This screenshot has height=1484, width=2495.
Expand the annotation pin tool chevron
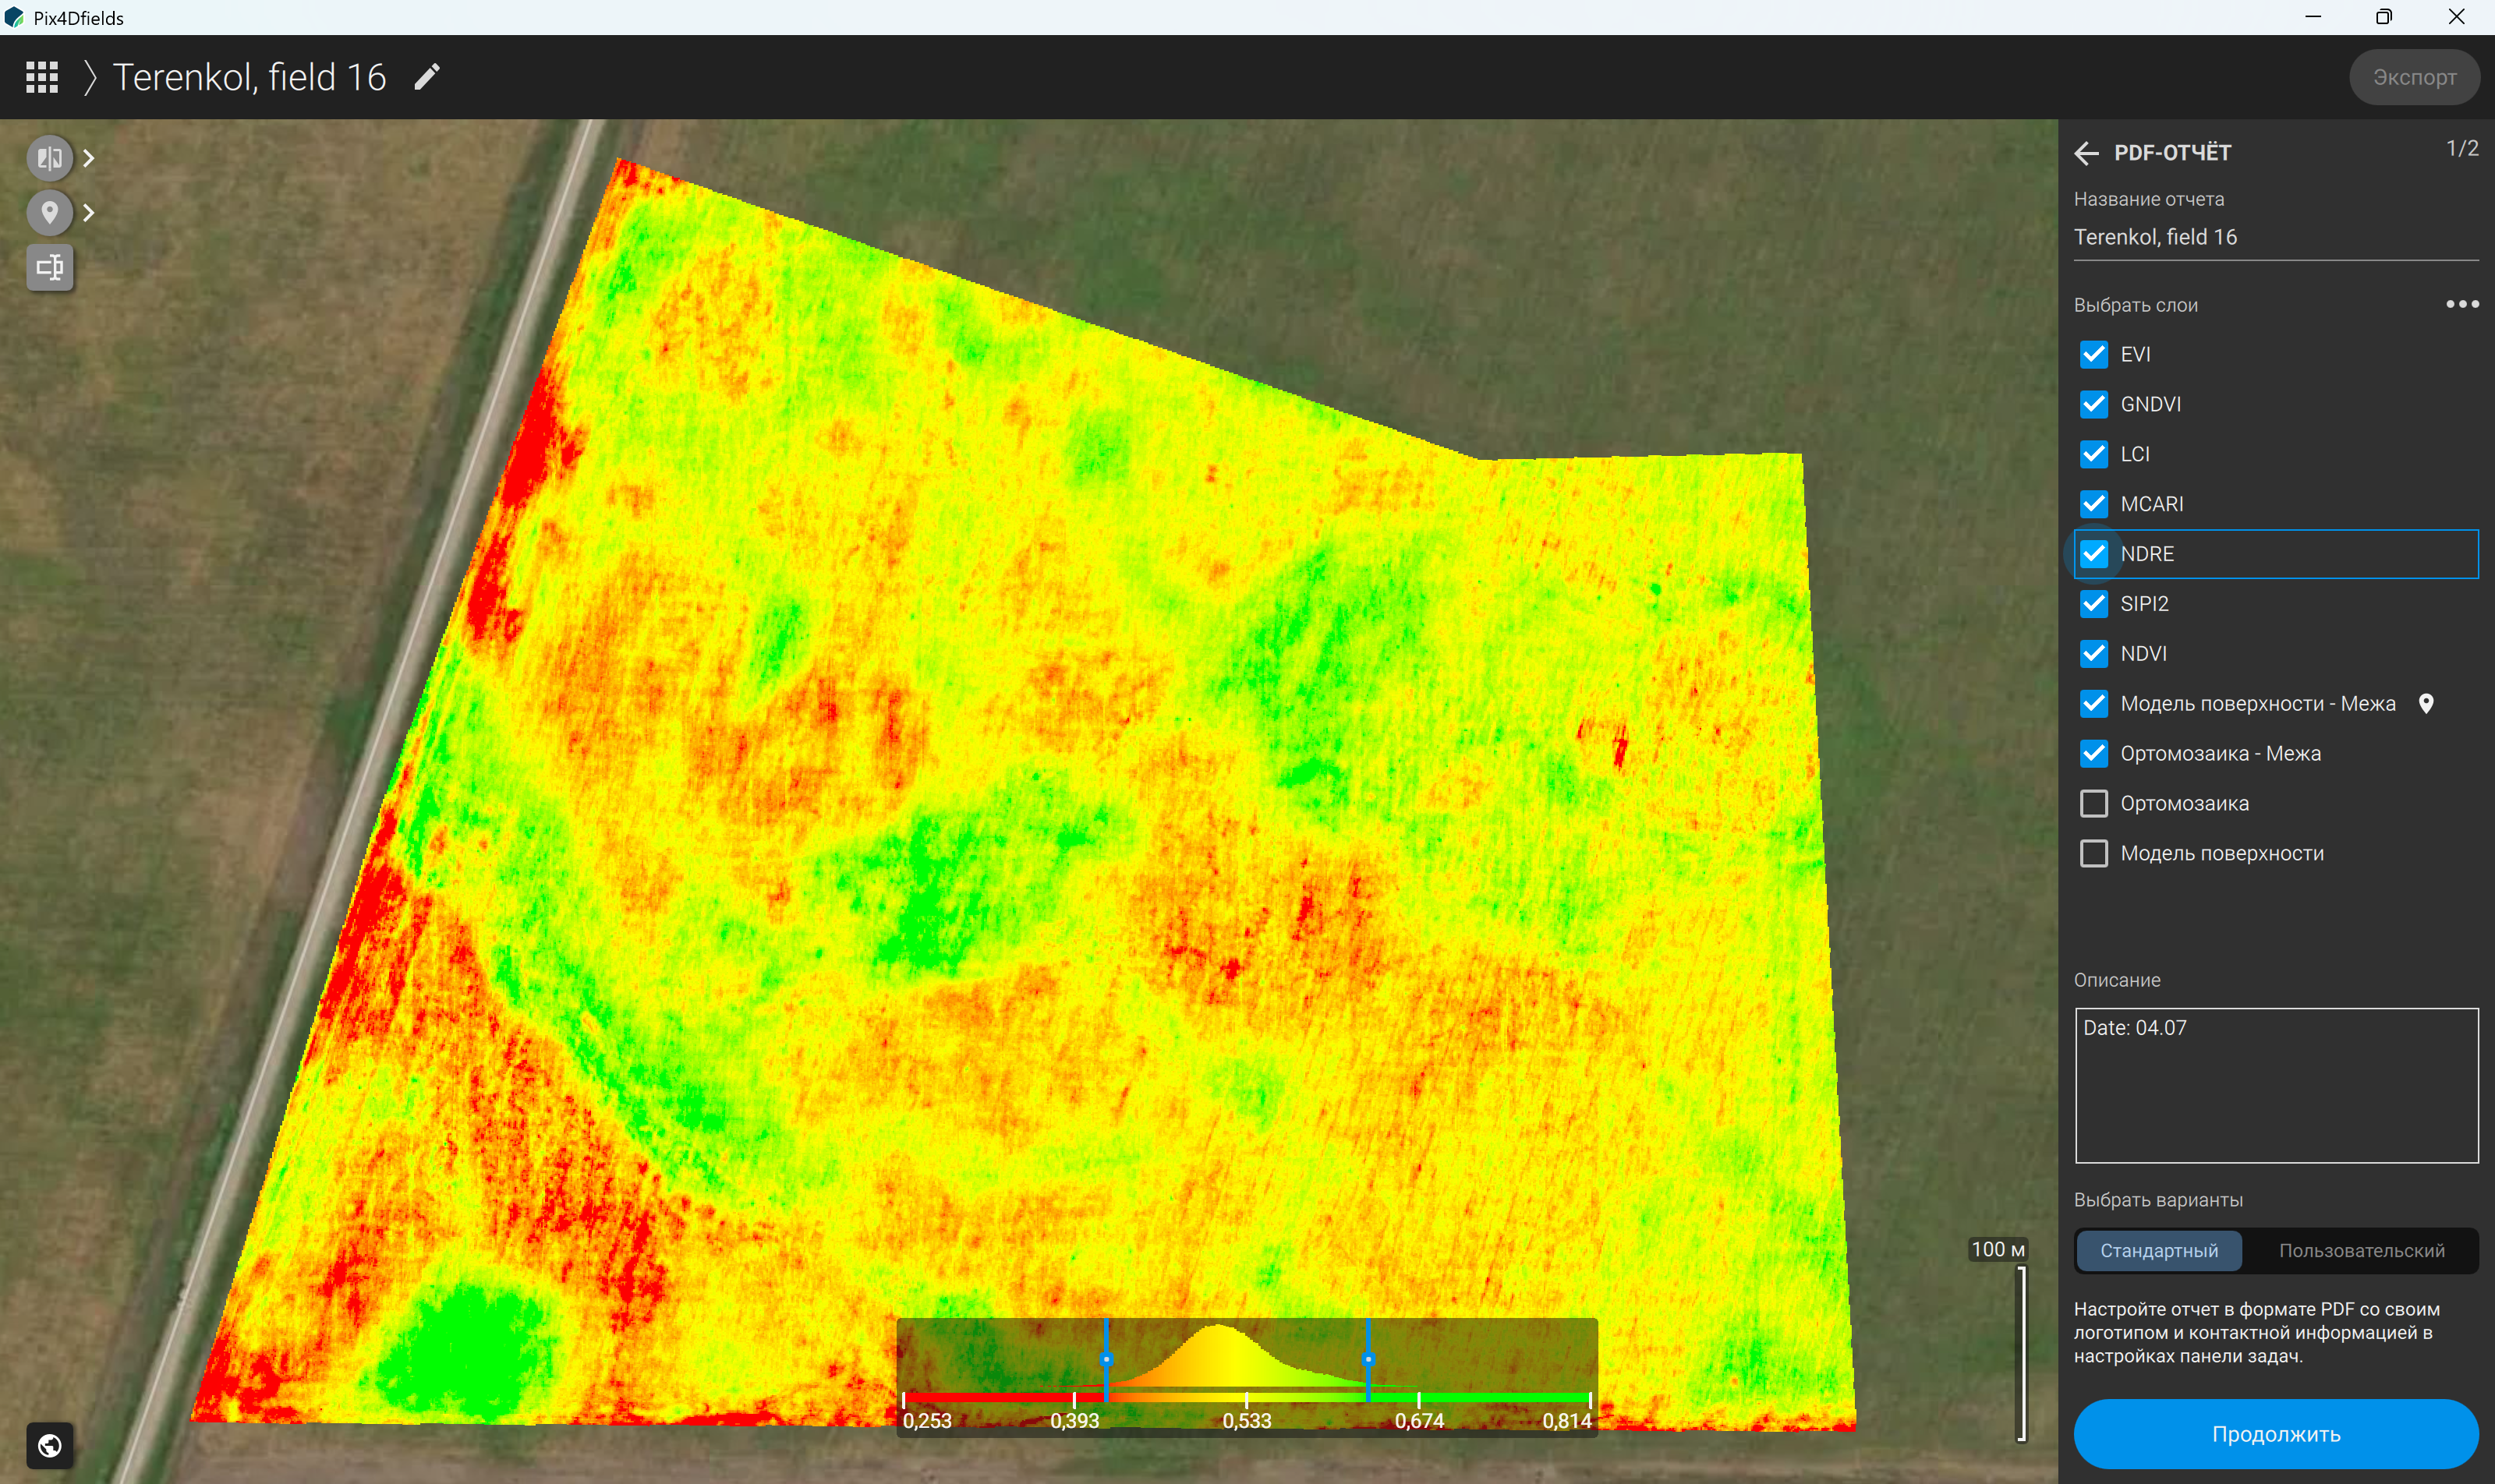tap(89, 212)
